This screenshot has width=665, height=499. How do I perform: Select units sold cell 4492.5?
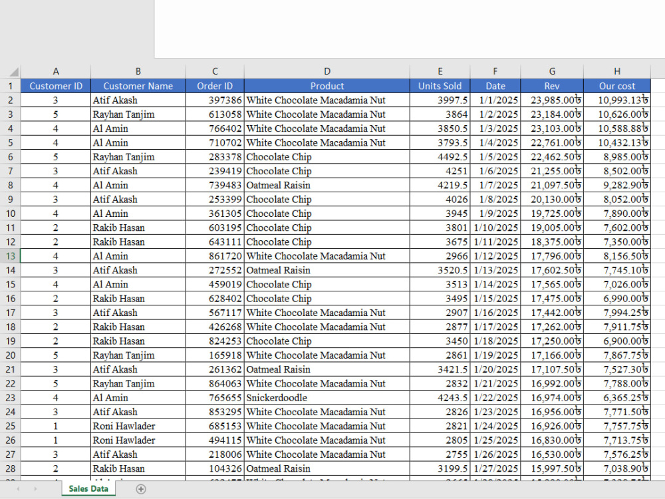(440, 157)
